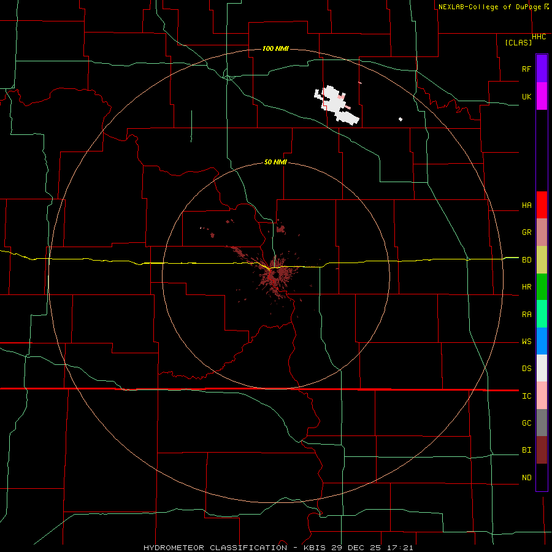Click the RF legend label

coord(526,69)
